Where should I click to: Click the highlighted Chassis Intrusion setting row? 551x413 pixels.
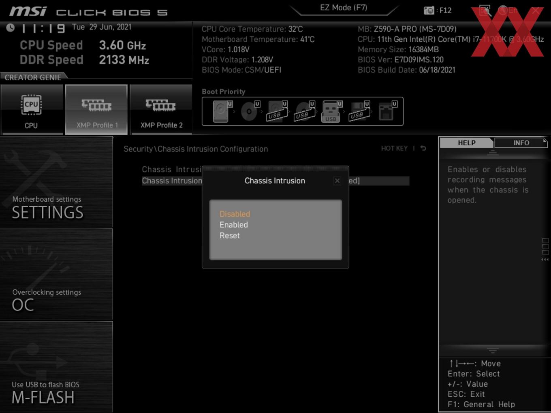coord(275,181)
